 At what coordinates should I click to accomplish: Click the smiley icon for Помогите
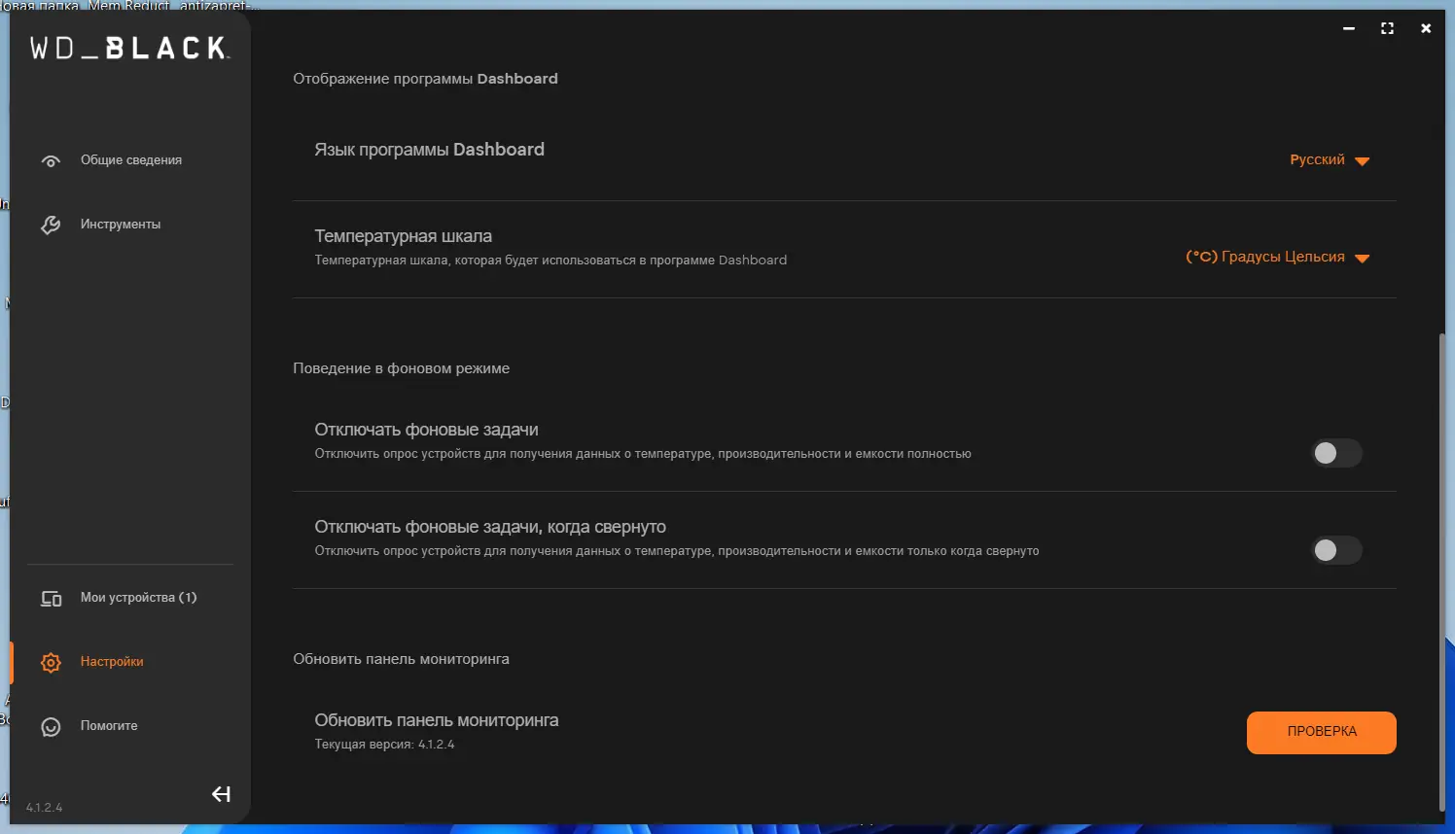point(51,726)
